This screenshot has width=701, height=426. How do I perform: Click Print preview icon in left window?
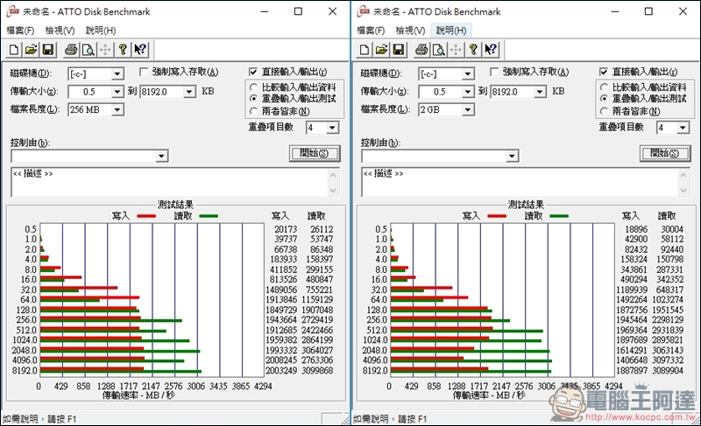pyautogui.click(x=89, y=50)
